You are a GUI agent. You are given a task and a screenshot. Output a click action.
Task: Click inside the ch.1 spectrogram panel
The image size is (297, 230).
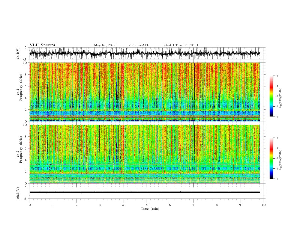[144, 92]
